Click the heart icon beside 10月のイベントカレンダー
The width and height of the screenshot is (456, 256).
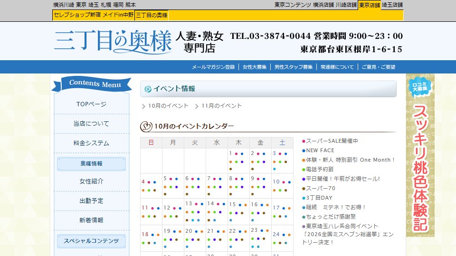tap(146, 126)
